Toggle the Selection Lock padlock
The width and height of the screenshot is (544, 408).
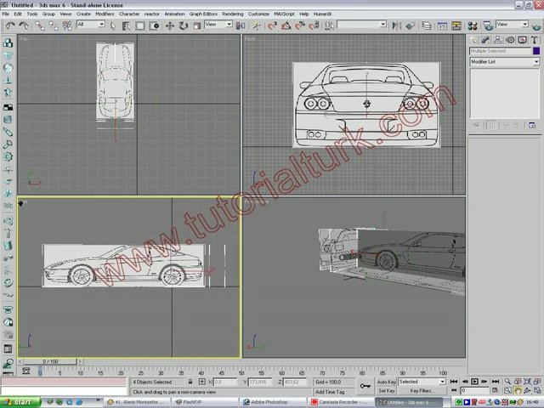coord(190,382)
